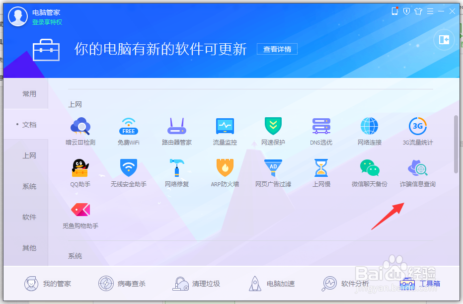This screenshot has height=304, width=463.
Task: Click the 系统 section heading in tool list
Action: pos(75,256)
